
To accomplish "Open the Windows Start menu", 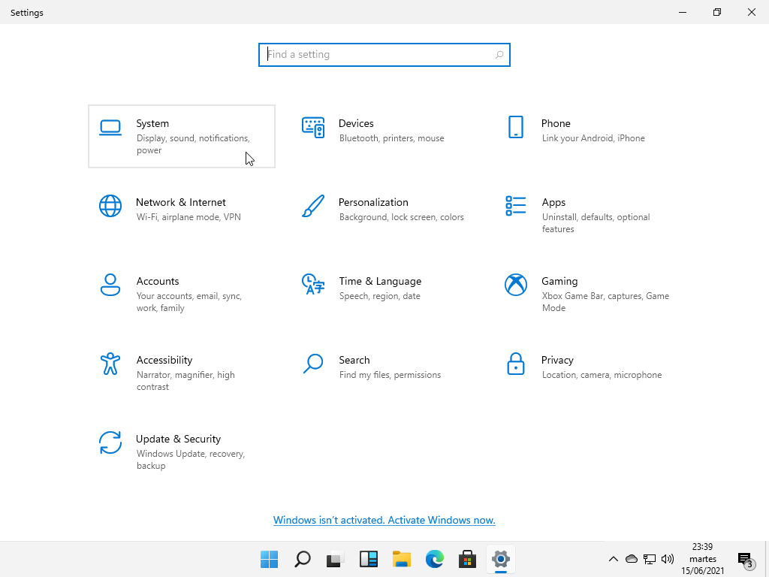I will 270,559.
